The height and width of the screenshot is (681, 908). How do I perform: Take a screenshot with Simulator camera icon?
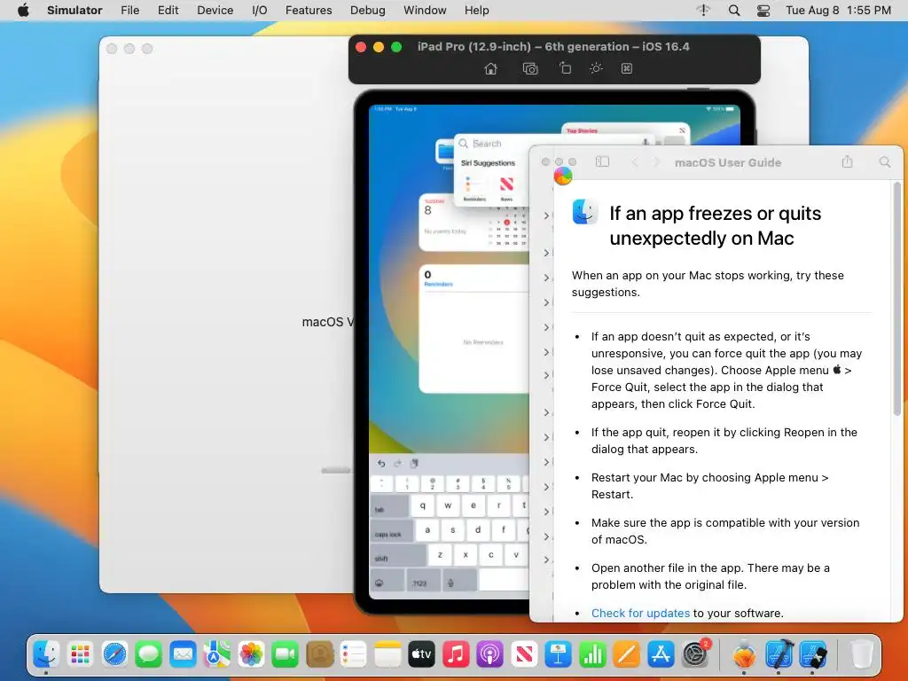(x=530, y=69)
